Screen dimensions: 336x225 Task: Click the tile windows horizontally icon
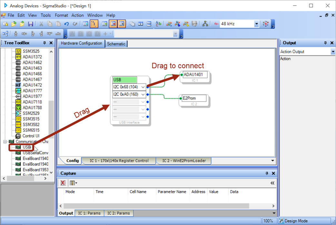(x=149, y=24)
